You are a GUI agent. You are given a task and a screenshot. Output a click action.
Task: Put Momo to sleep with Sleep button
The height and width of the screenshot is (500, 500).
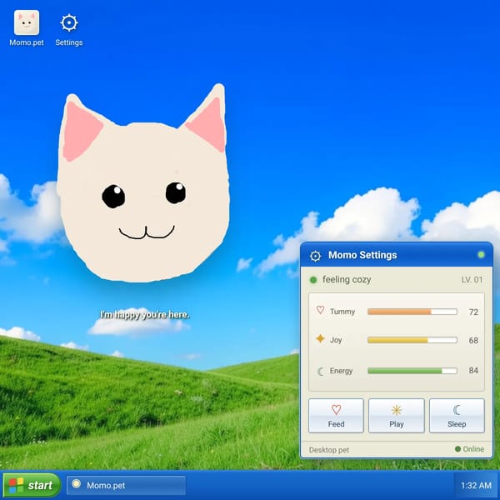(x=457, y=416)
